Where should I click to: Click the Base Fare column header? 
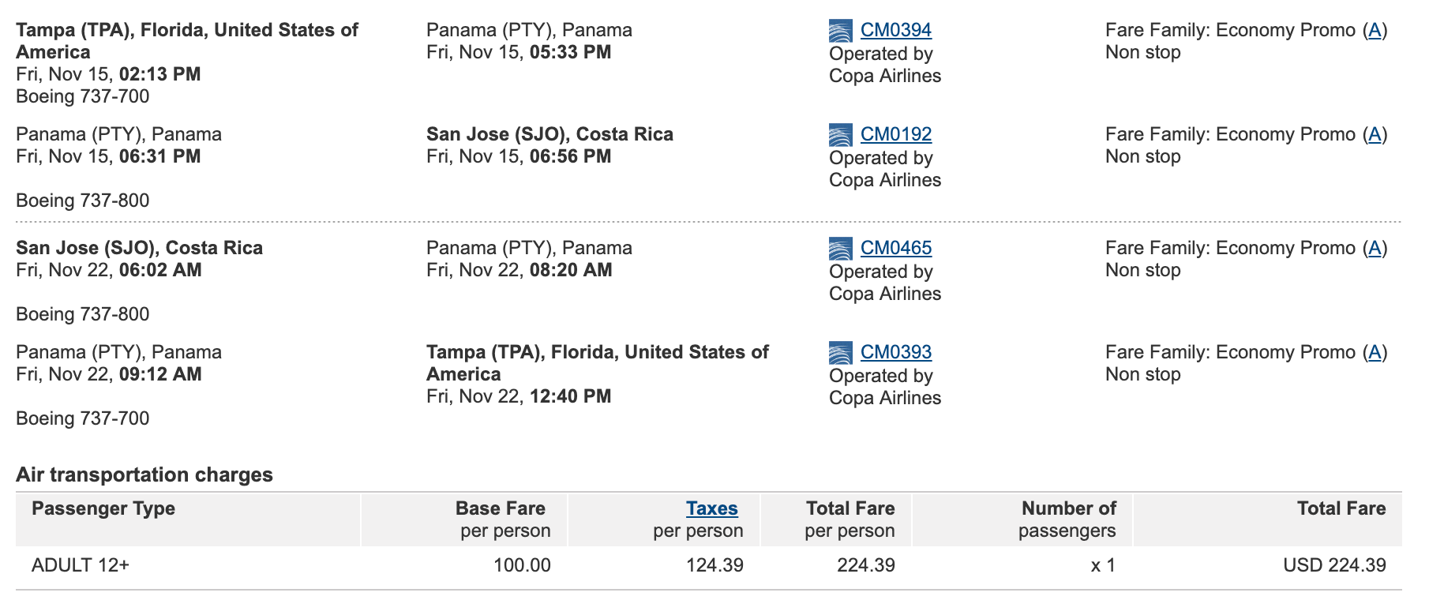(500, 508)
